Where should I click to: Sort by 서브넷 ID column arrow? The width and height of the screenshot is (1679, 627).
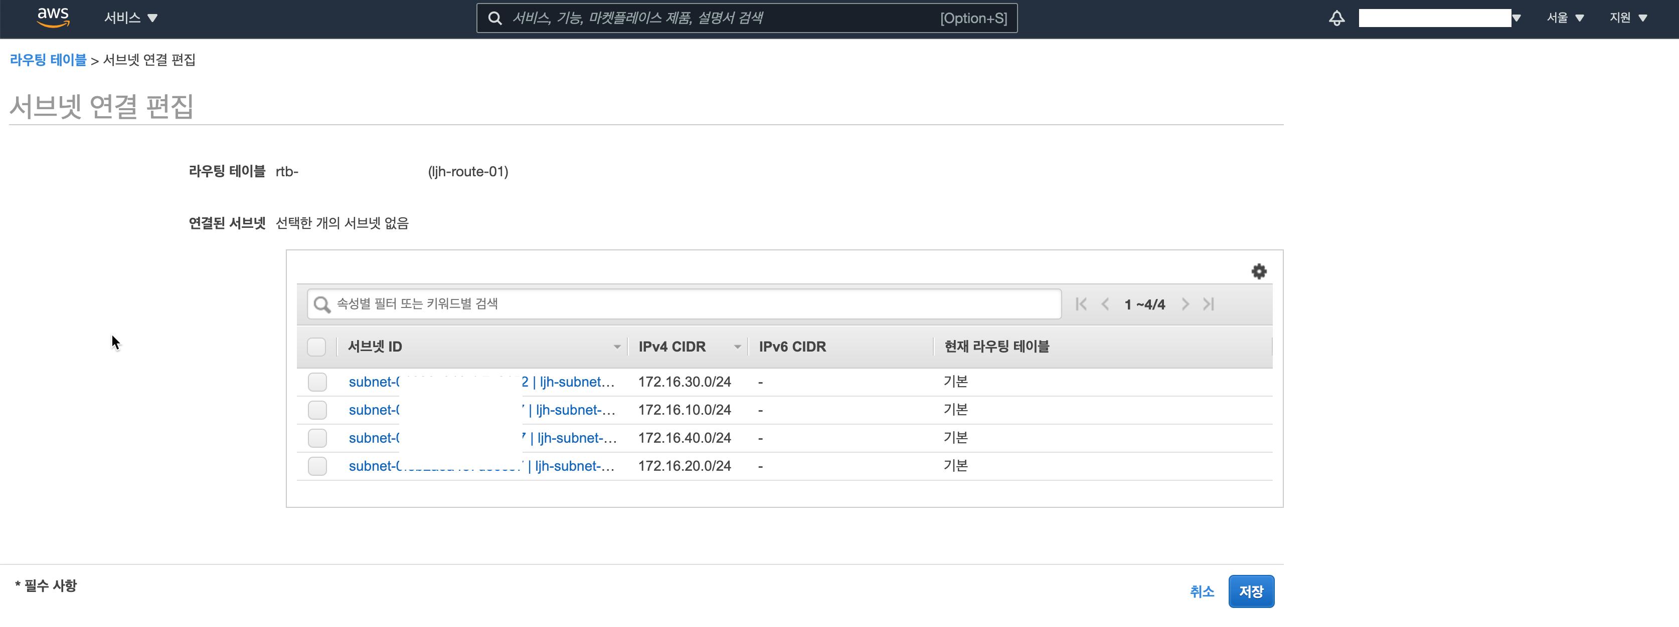(x=617, y=347)
